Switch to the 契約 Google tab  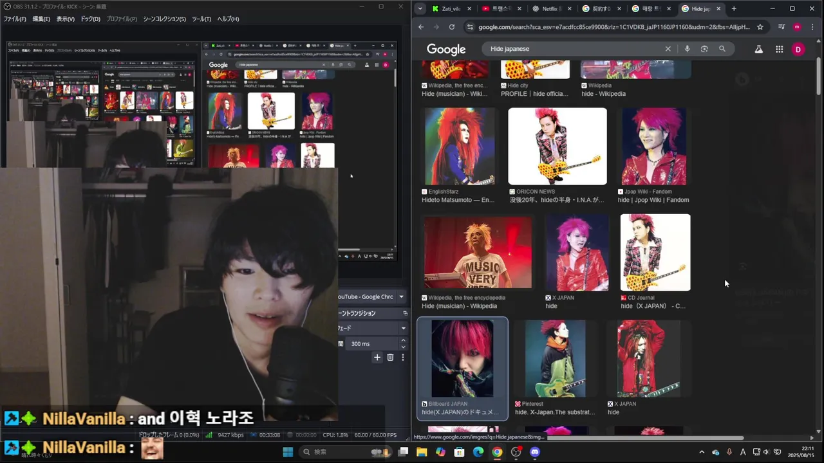pos(602,8)
